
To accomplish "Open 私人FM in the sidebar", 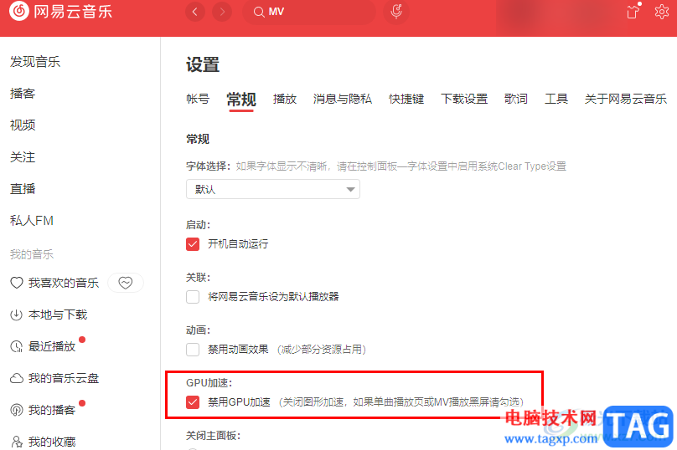I will pos(32,221).
